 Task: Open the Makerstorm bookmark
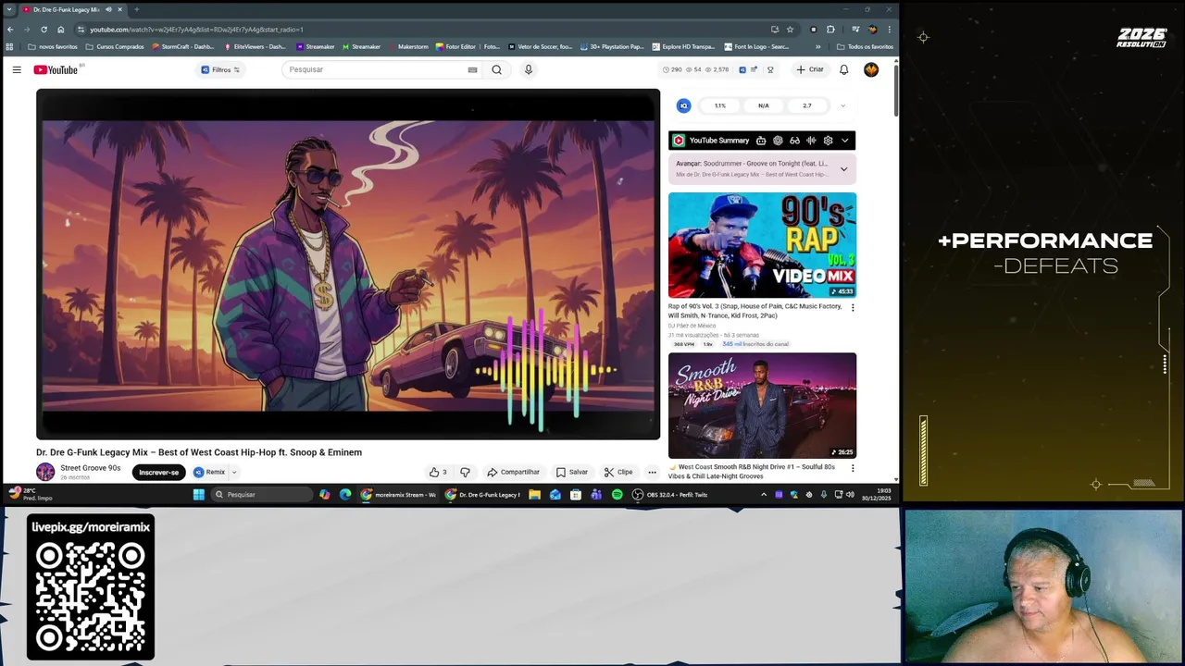click(x=407, y=46)
